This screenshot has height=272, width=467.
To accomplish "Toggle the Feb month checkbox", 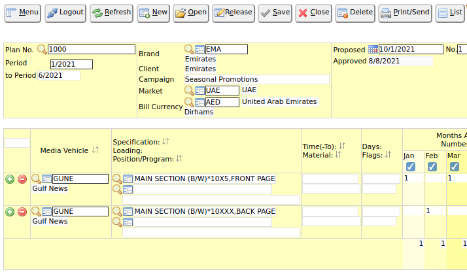I will tap(432, 167).
